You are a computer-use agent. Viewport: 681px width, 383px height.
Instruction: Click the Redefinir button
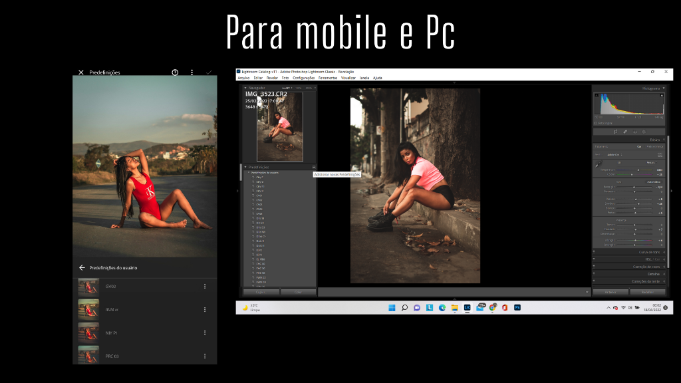tap(642, 292)
